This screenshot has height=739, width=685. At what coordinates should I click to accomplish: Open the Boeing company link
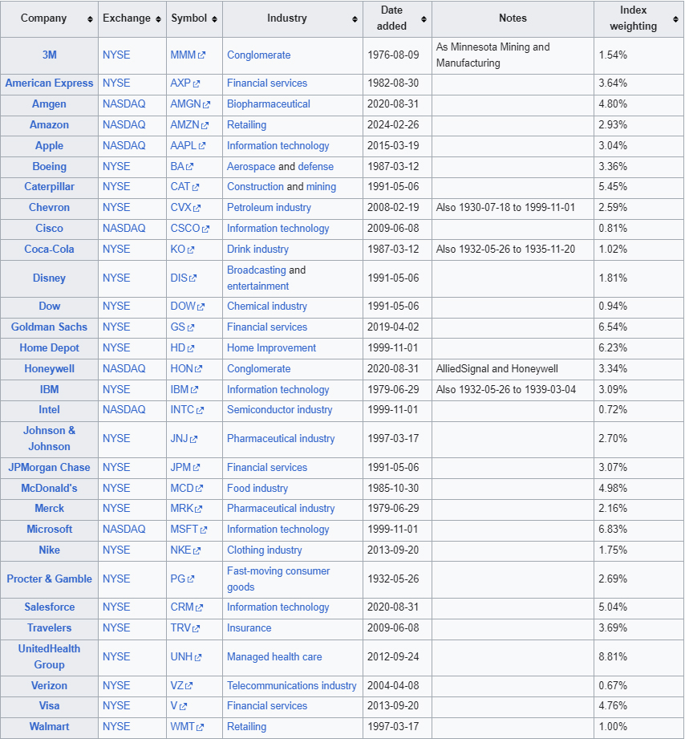click(x=50, y=166)
